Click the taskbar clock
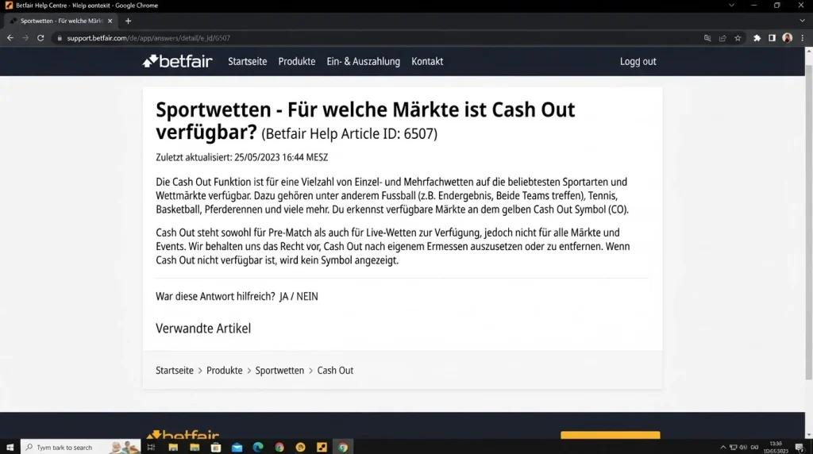813x454 pixels. [x=776, y=447]
